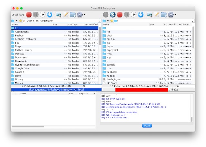Click the local favorites star icon
Viewport: 206px width, 147px height.
click(x=20, y=21)
